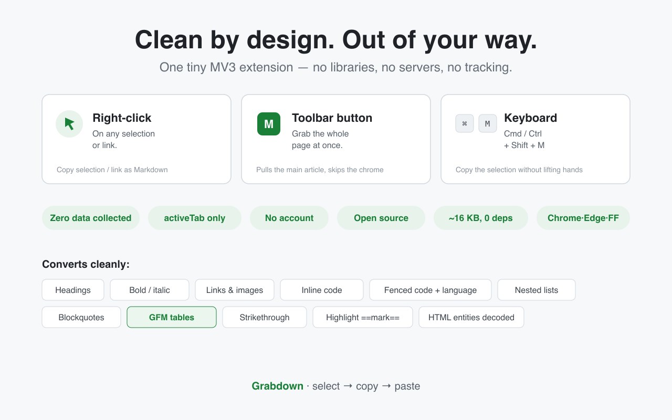
Task: Click the No account pill
Action: tap(289, 218)
